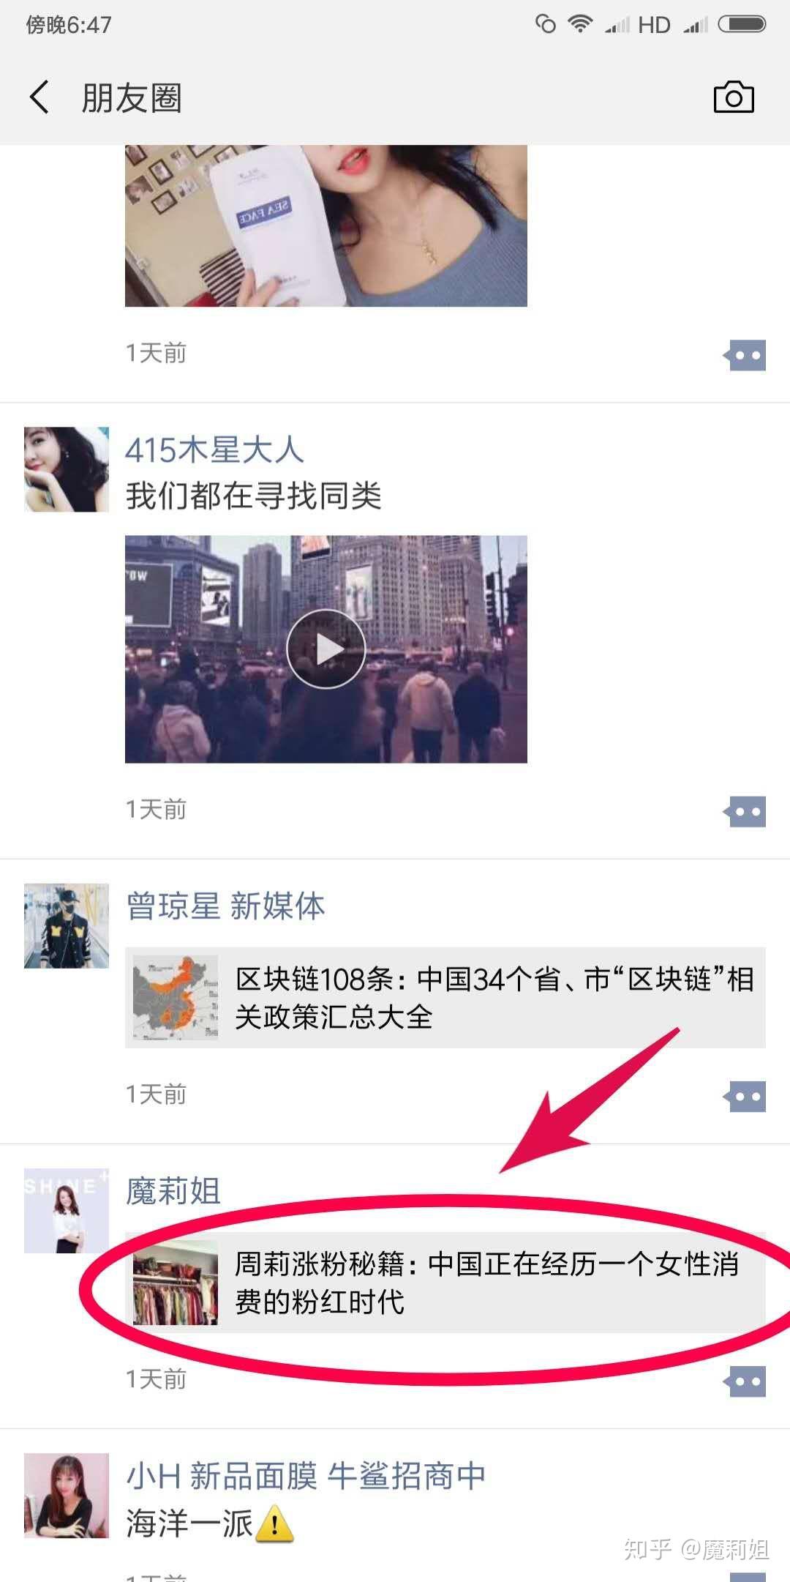Open the name link 小H 新品面膜 牛鲨招商中
This screenshot has height=1582, width=790.
pyautogui.click(x=306, y=1475)
